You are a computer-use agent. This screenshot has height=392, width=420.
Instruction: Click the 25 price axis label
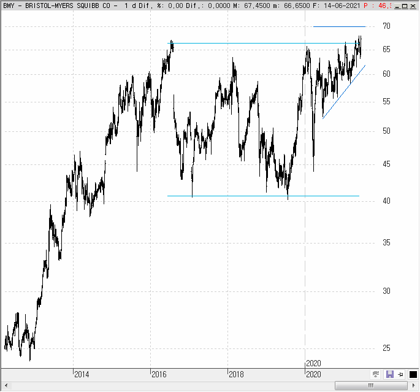tap(386, 348)
